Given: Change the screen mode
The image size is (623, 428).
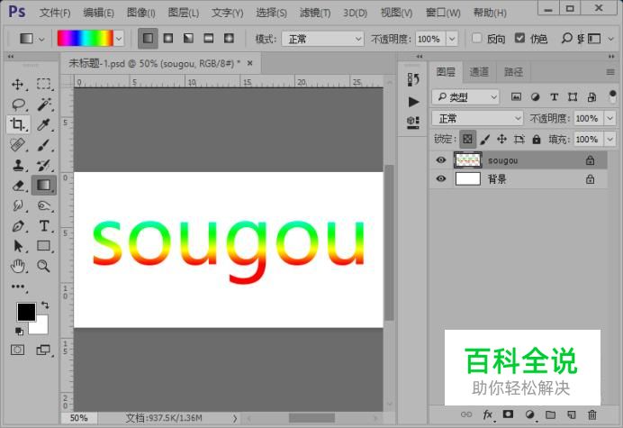Looking at the screenshot, I should (x=43, y=350).
